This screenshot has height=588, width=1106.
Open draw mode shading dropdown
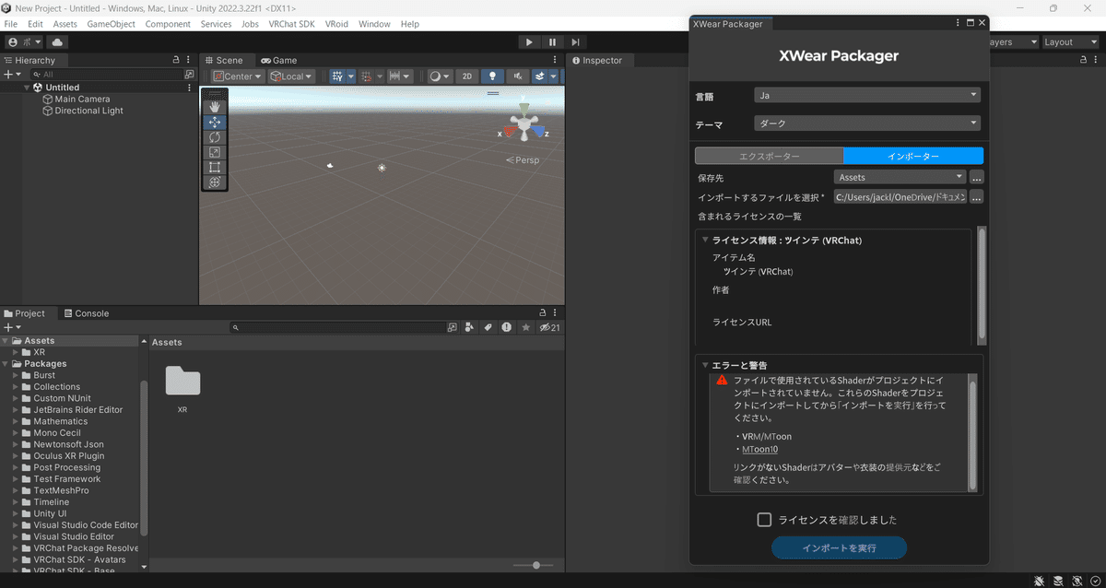tap(440, 76)
